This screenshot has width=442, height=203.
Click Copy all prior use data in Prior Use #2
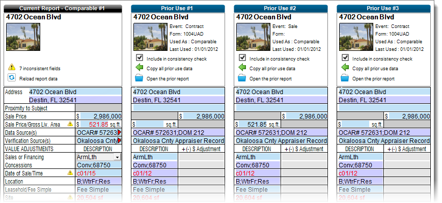click(x=272, y=68)
